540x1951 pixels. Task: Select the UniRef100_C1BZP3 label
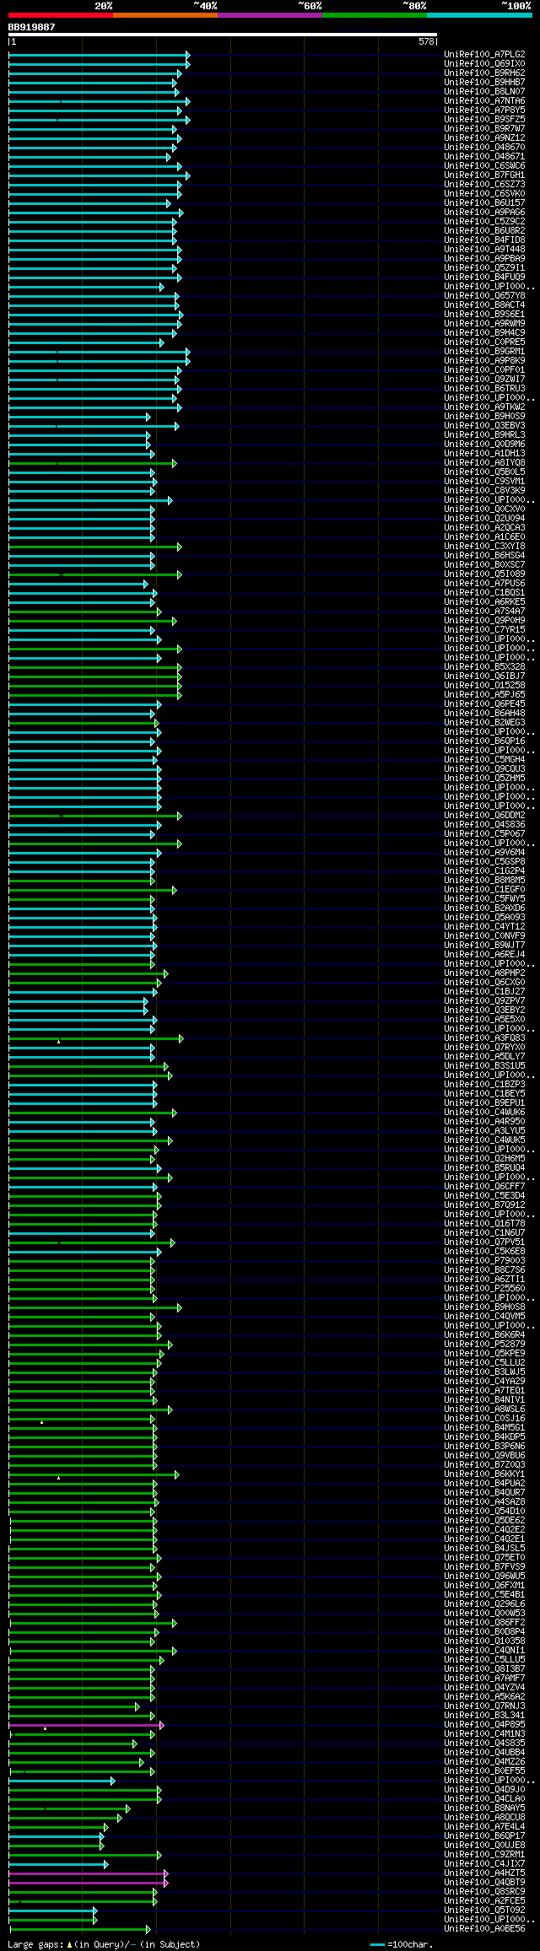pyautogui.click(x=484, y=1085)
